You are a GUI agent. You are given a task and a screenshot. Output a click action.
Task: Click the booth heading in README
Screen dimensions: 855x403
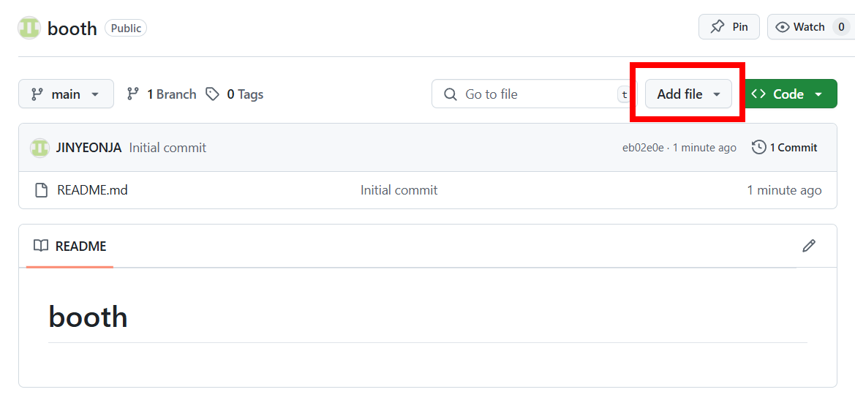[x=88, y=316]
